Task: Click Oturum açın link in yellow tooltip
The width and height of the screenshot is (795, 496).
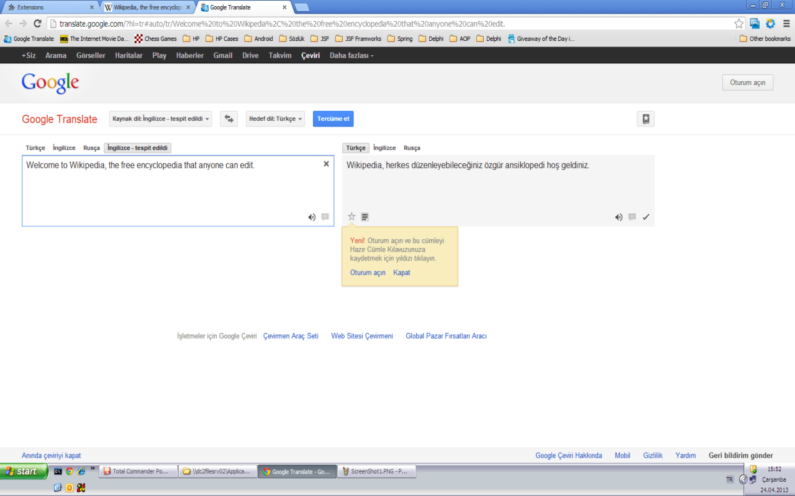Action: (368, 272)
